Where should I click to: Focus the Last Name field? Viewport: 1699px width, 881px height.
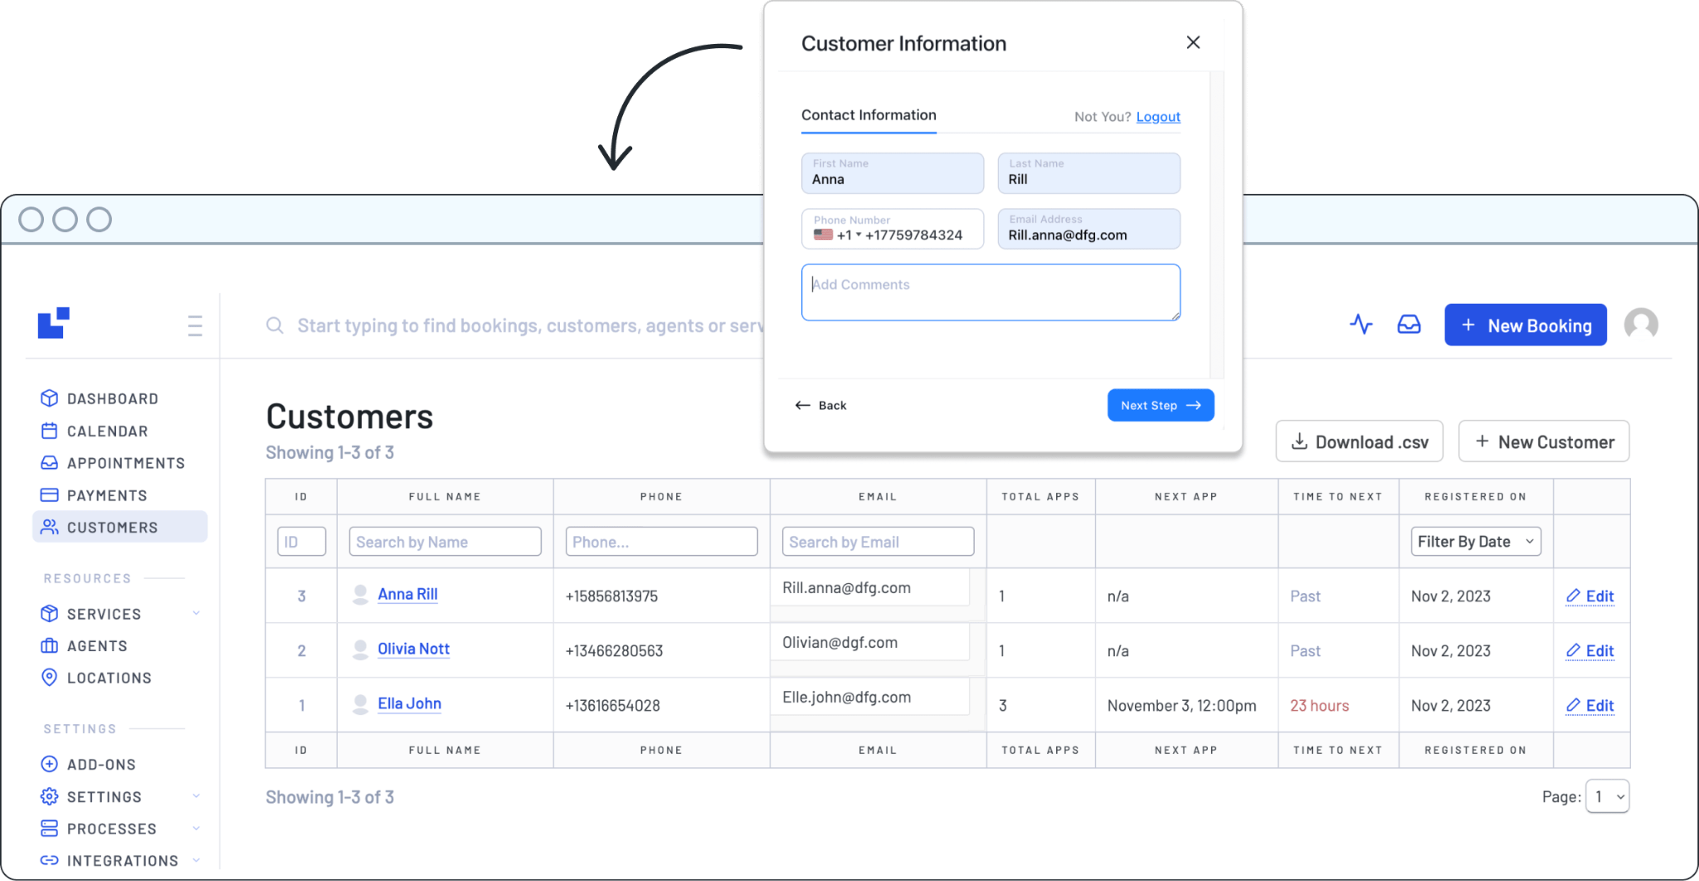click(1088, 173)
